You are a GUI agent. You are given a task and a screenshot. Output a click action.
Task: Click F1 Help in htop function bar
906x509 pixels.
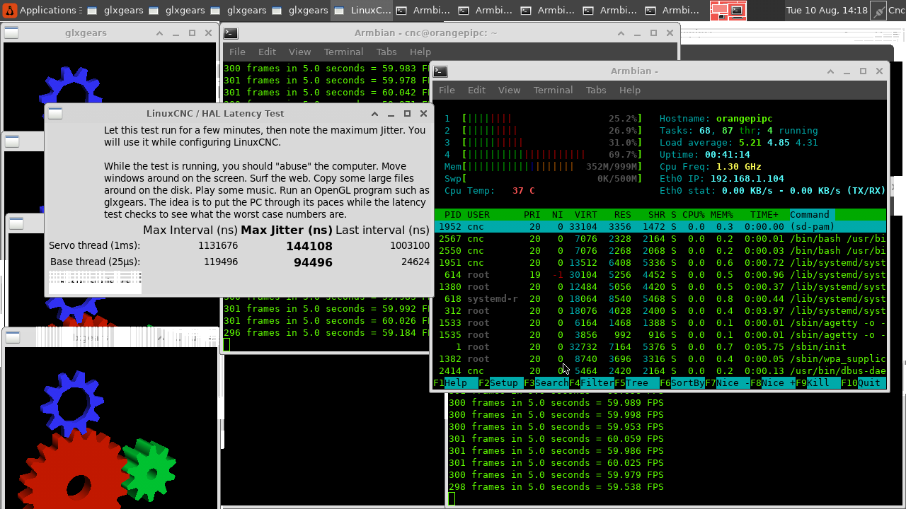click(456, 382)
